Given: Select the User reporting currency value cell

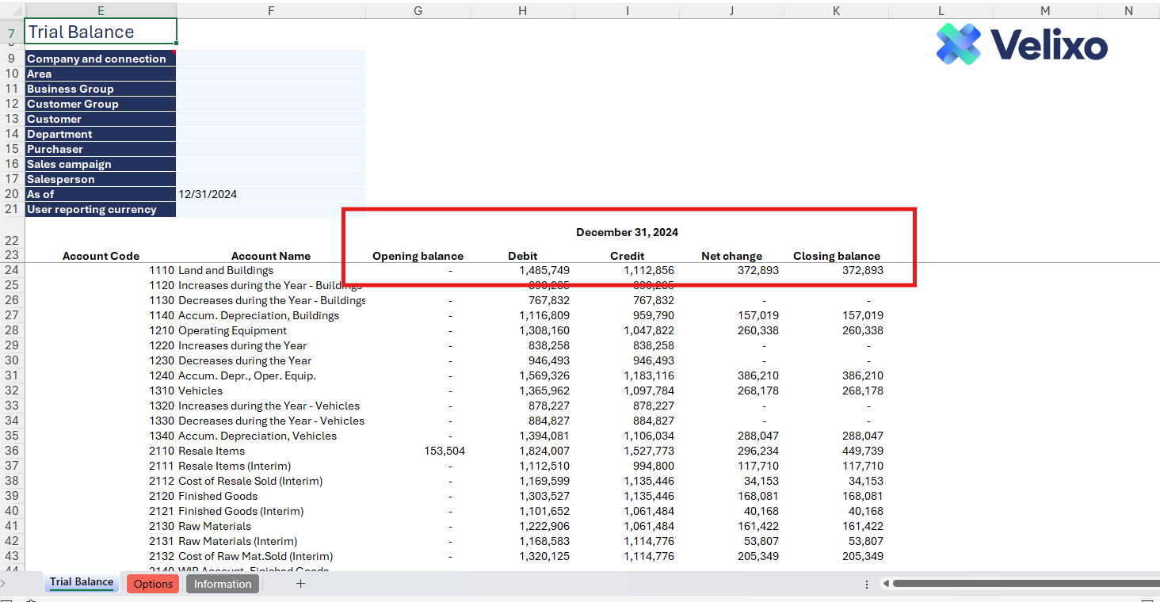Looking at the screenshot, I should (x=270, y=209).
